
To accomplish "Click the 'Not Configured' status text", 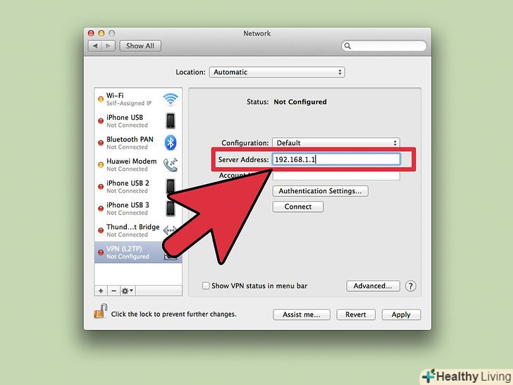I will point(300,102).
